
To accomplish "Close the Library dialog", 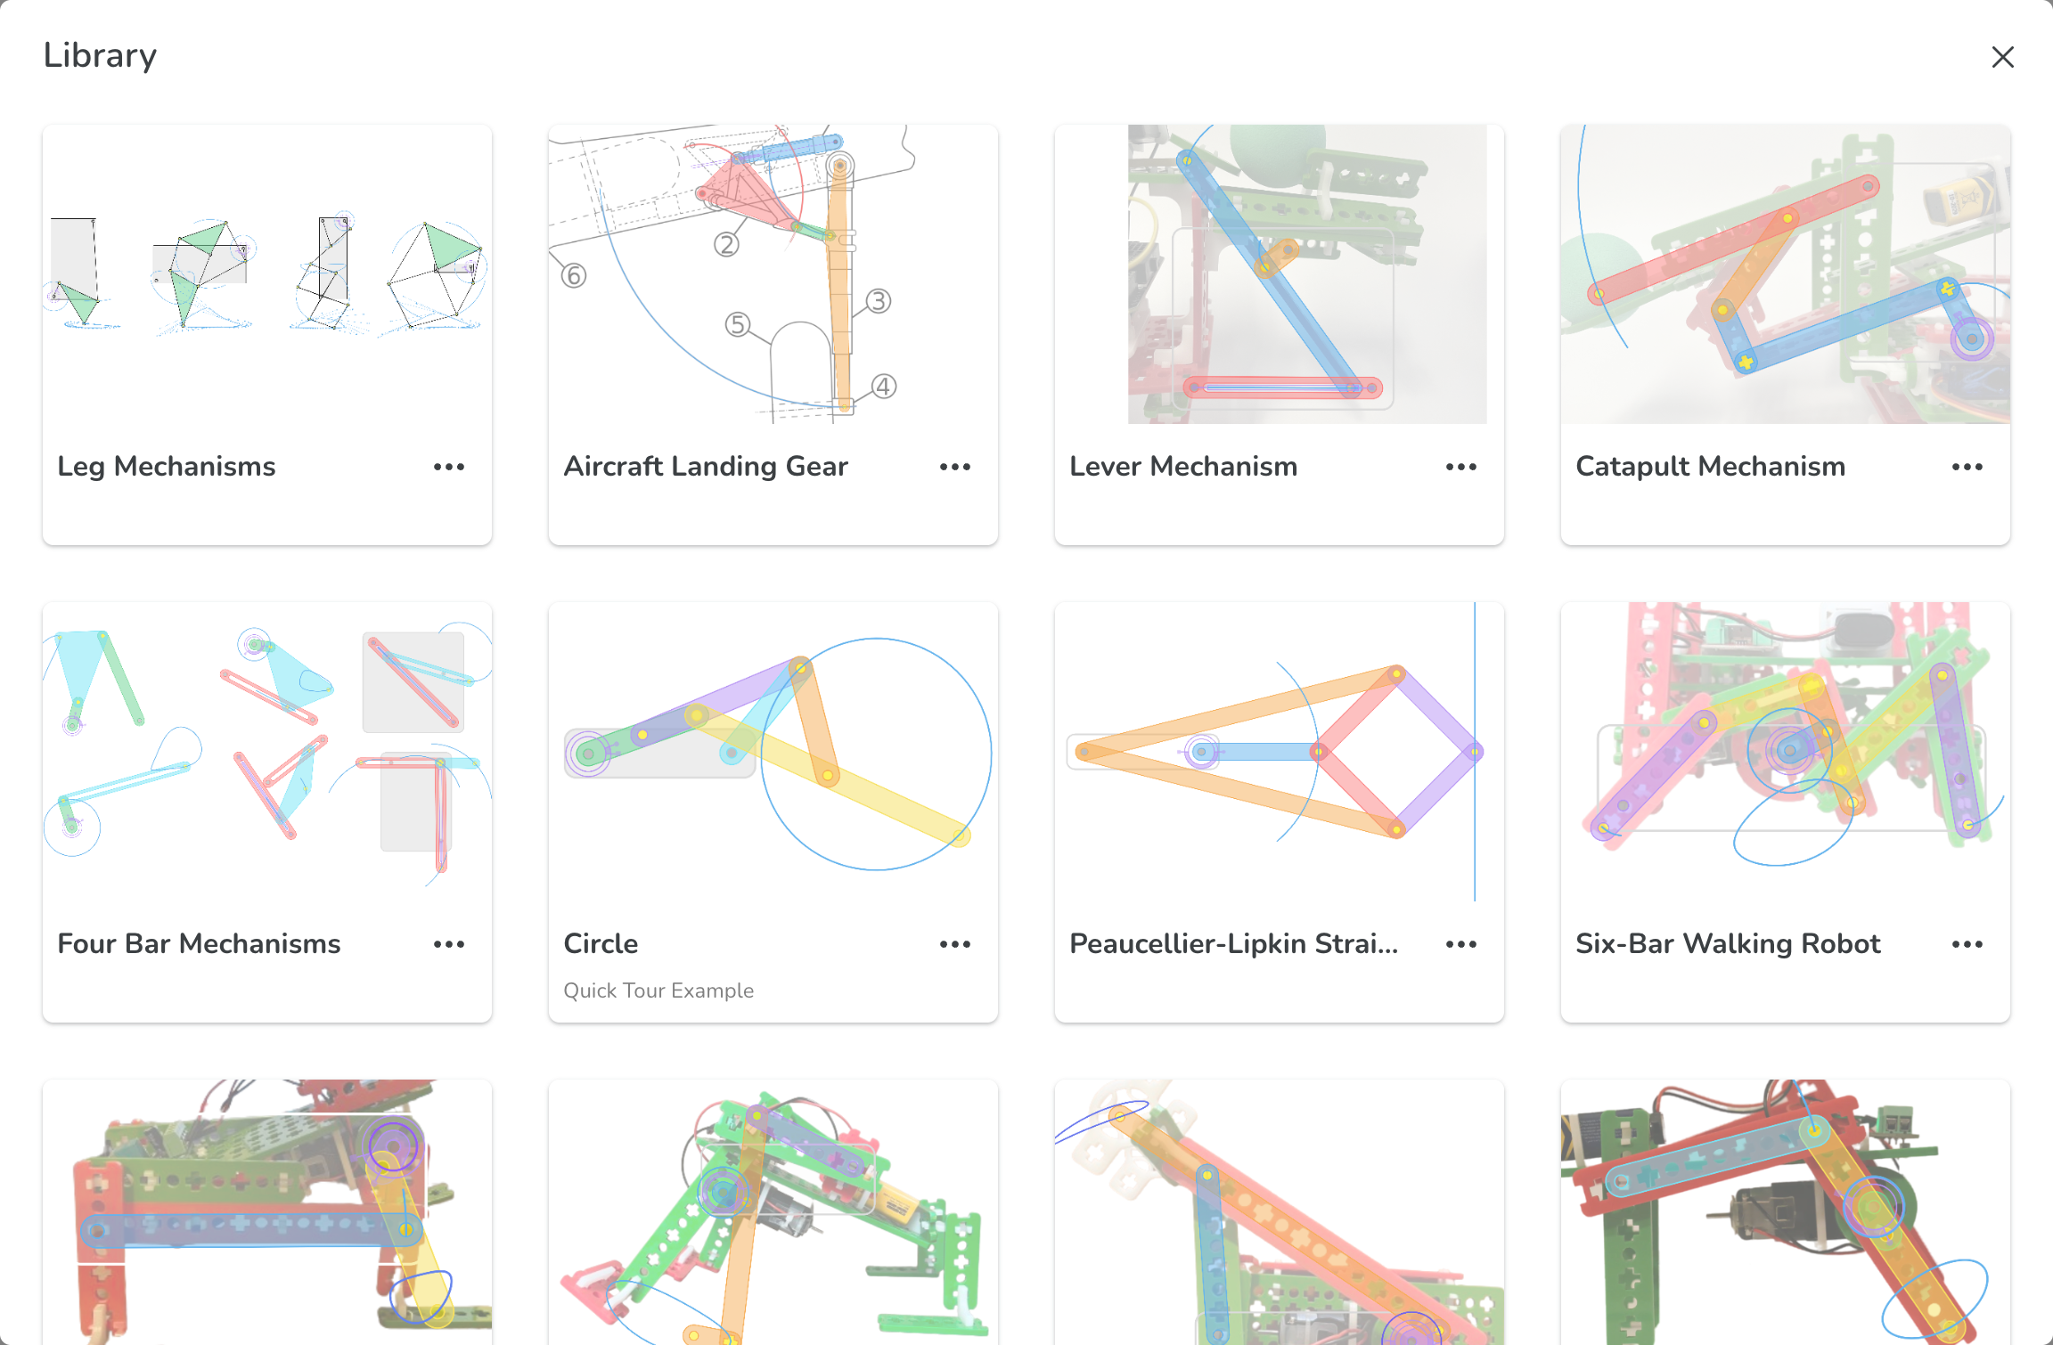I will click(2002, 57).
